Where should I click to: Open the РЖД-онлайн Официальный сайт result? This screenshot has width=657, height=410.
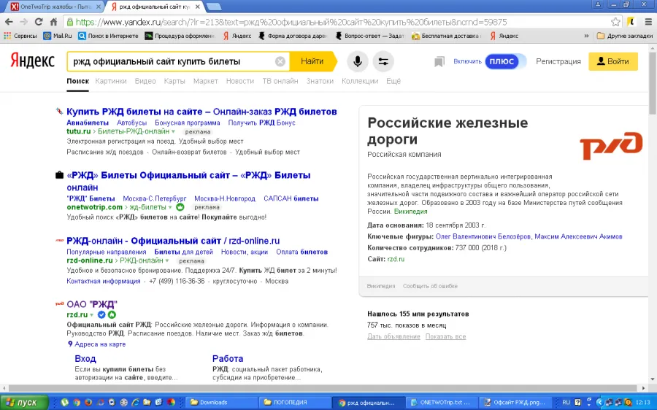coord(173,241)
